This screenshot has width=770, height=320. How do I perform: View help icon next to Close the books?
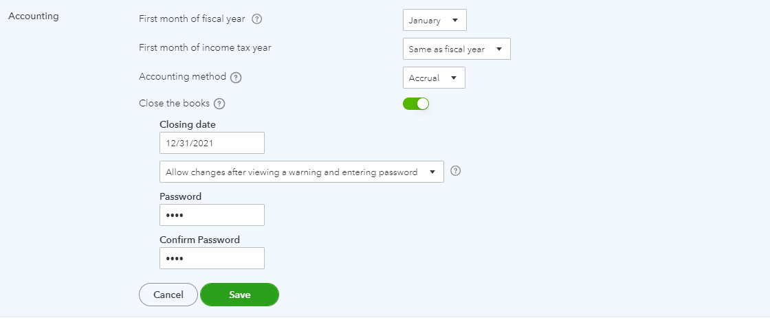pyautogui.click(x=219, y=104)
